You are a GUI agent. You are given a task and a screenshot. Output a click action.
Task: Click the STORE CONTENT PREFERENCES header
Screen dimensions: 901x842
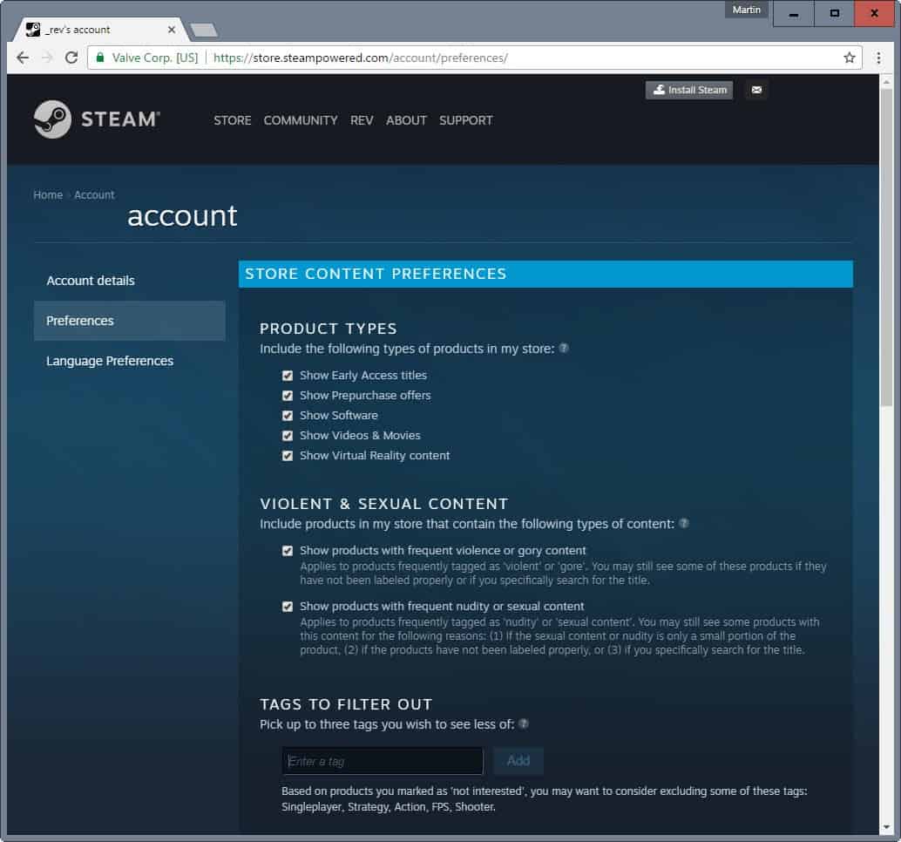click(545, 274)
